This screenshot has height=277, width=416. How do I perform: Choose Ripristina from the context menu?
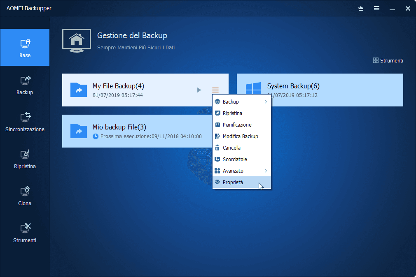click(242, 113)
